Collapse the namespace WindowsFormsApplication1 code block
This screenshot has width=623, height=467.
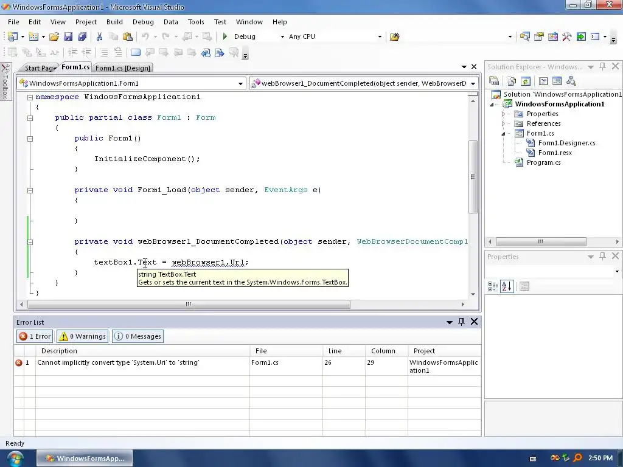30,97
